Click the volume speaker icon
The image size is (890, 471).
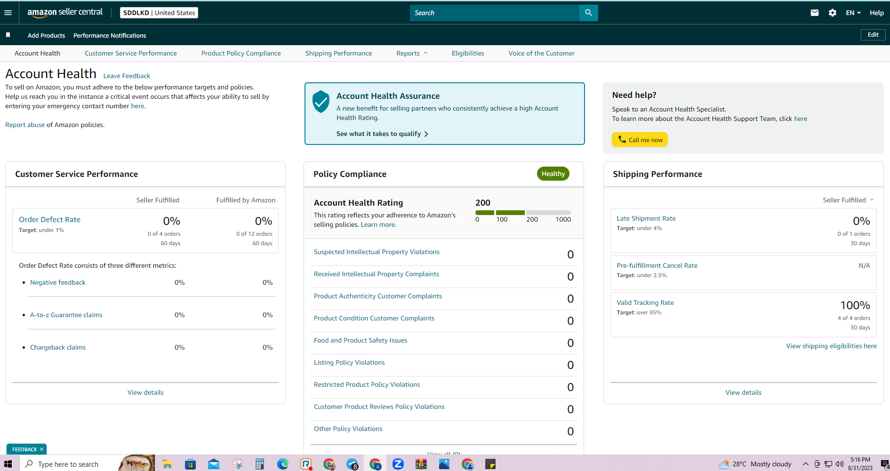[840, 464]
